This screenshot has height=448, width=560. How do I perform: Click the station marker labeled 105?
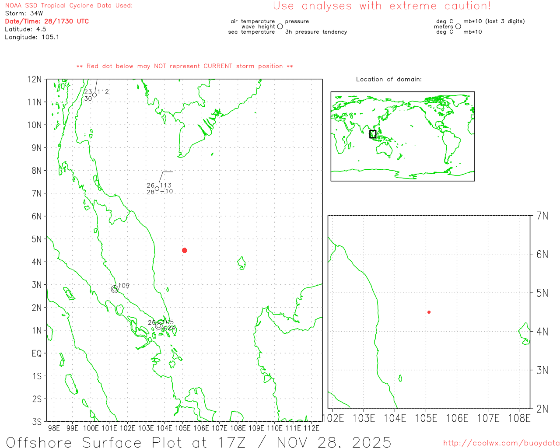tap(159, 325)
